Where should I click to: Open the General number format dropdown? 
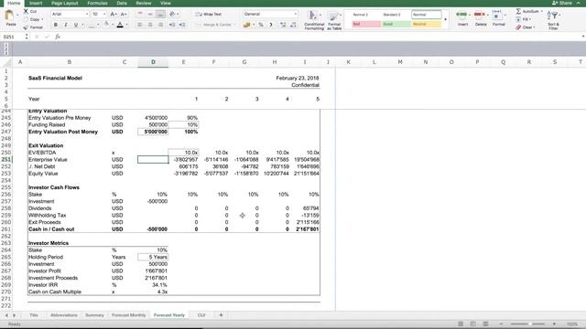pyautogui.click(x=270, y=15)
